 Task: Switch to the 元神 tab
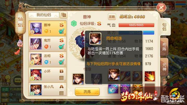tap(164, 67)
